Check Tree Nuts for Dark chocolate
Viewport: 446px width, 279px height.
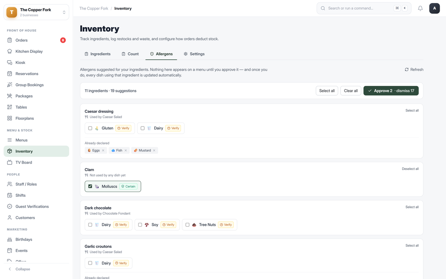187,225
